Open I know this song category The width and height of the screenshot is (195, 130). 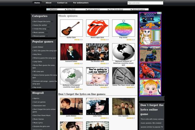click(40, 29)
